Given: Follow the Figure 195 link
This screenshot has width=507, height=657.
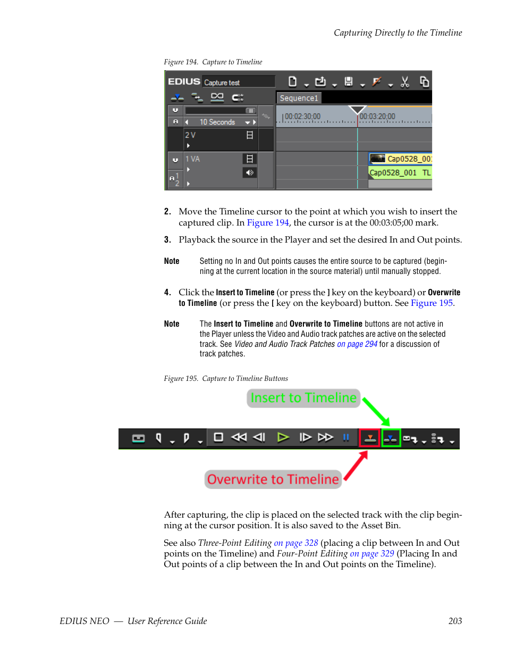Looking at the screenshot, I should coord(432,303).
